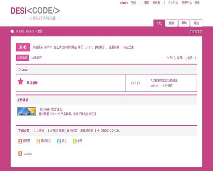
Task: Open 短消息 messages link
Action: 156,3
